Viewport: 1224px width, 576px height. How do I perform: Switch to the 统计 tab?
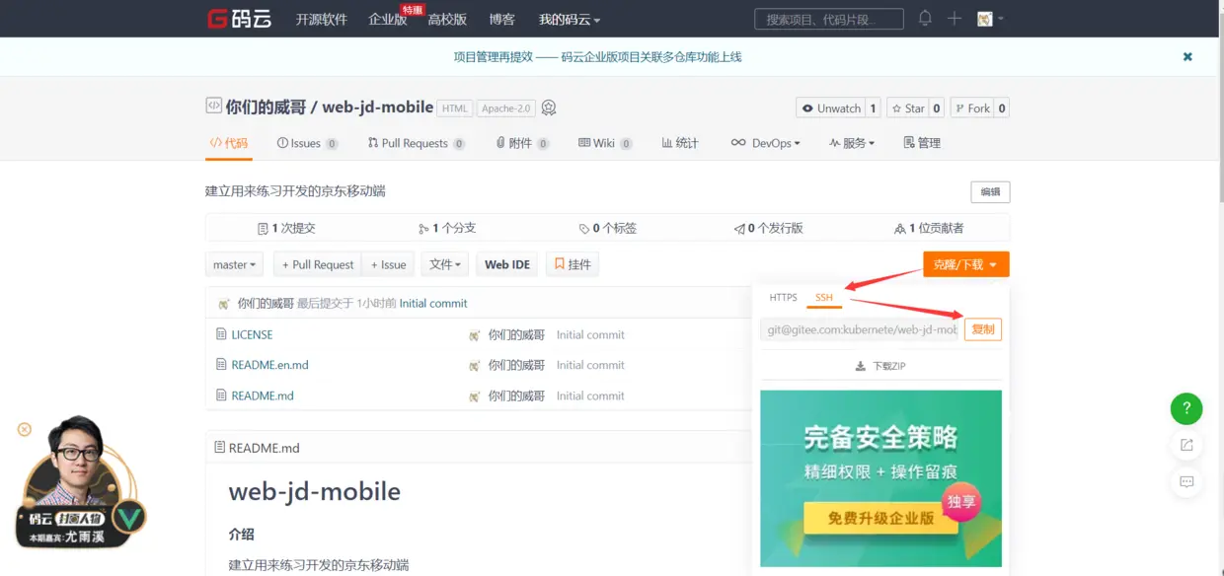point(680,143)
